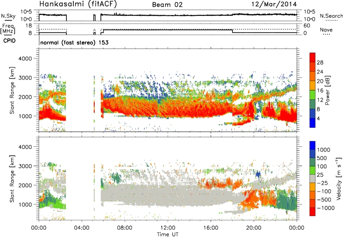Click Slant Range label of velocity panel
Screen dimensions: 343x237
click(12, 179)
